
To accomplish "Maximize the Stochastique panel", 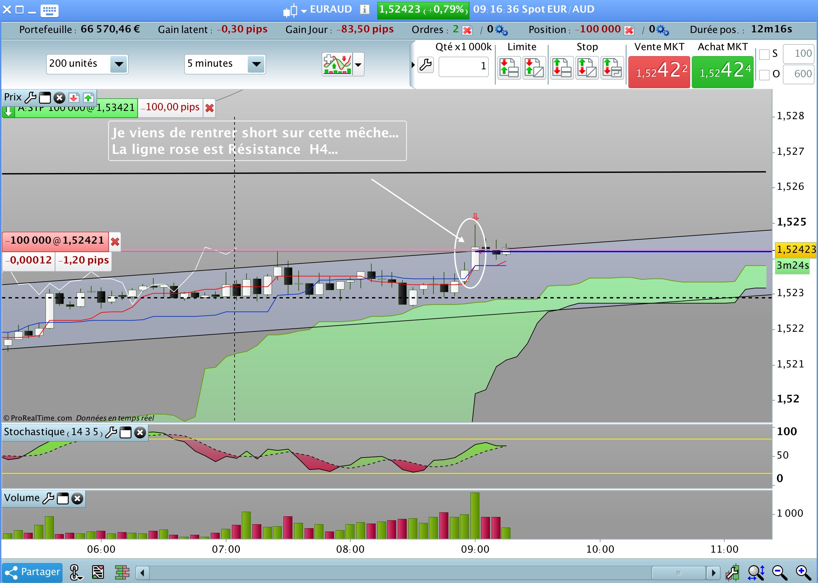I will click(x=126, y=432).
